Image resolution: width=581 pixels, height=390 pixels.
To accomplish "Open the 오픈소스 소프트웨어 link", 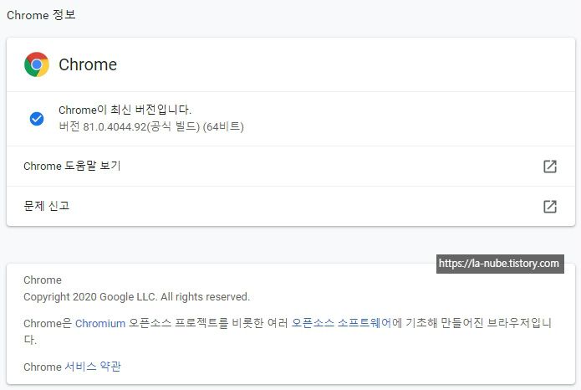I will [341, 323].
